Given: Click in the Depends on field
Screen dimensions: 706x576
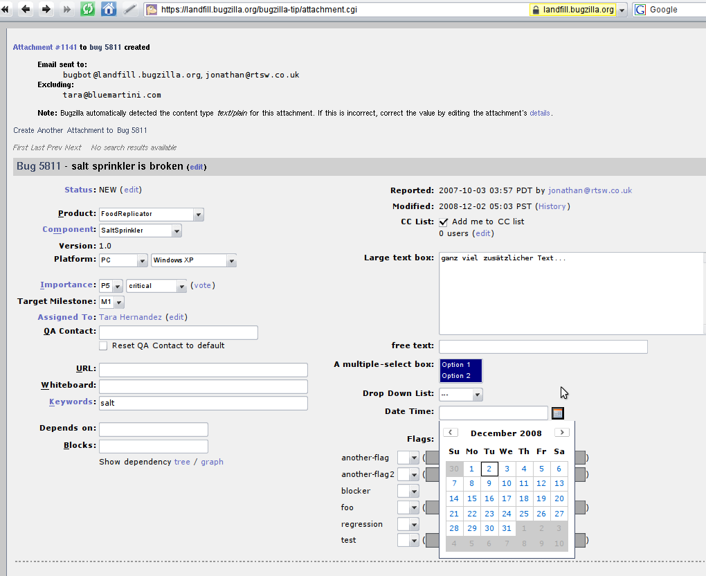Looking at the screenshot, I should pos(154,430).
